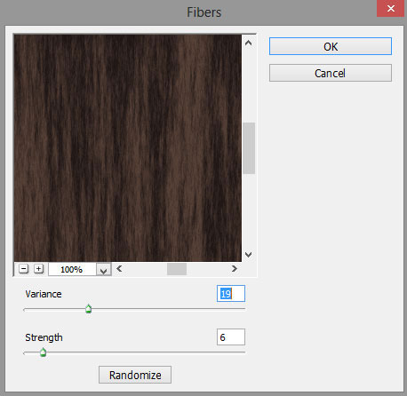Click the Variance slider handle
The height and width of the screenshot is (396, 407).
click(88, 309)
